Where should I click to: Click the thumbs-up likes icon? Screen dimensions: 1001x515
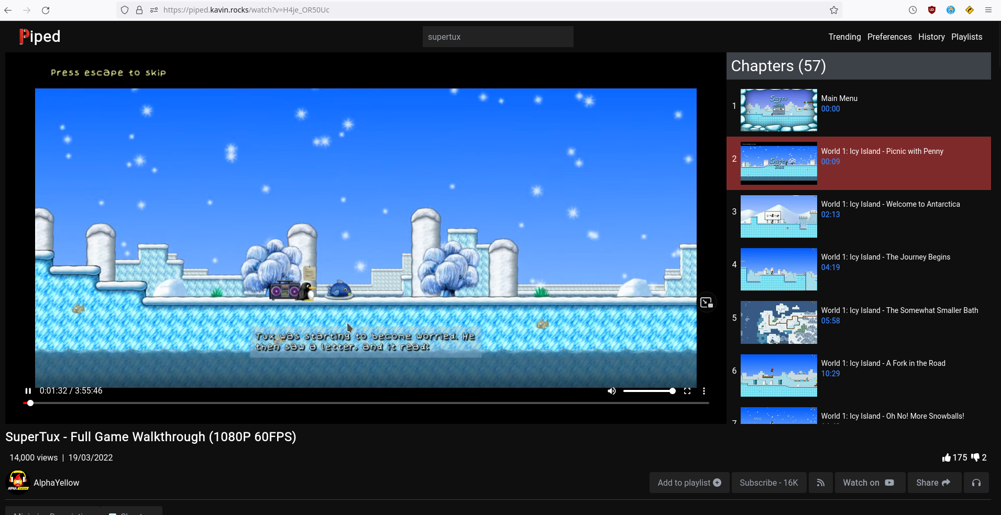tap(946, 457)
